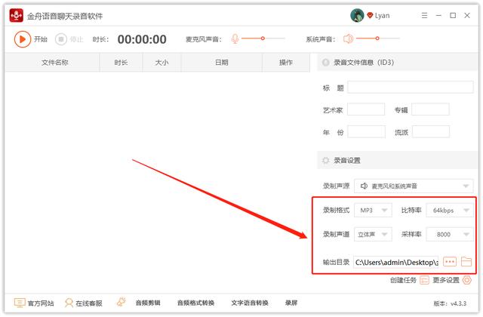This screenshot has height=317, width=483.
Task: Open output folder with folder icon
Action: coord(466,262)
